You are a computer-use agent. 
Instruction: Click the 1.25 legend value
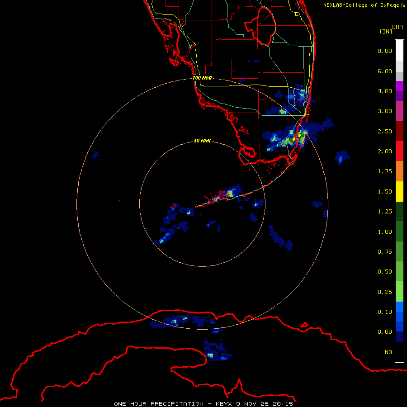point(385,212)
